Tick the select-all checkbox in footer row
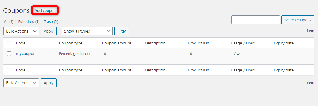This screenshot has height=106, width=318. pyautogui.click(x=9, y=70)
